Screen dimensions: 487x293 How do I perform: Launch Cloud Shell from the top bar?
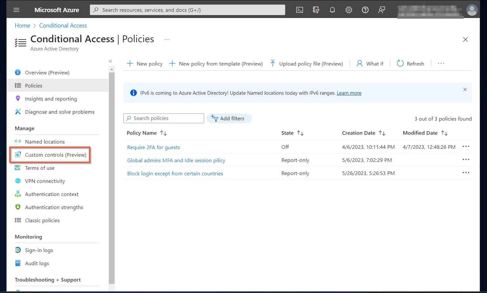click(x=299, y=10)
